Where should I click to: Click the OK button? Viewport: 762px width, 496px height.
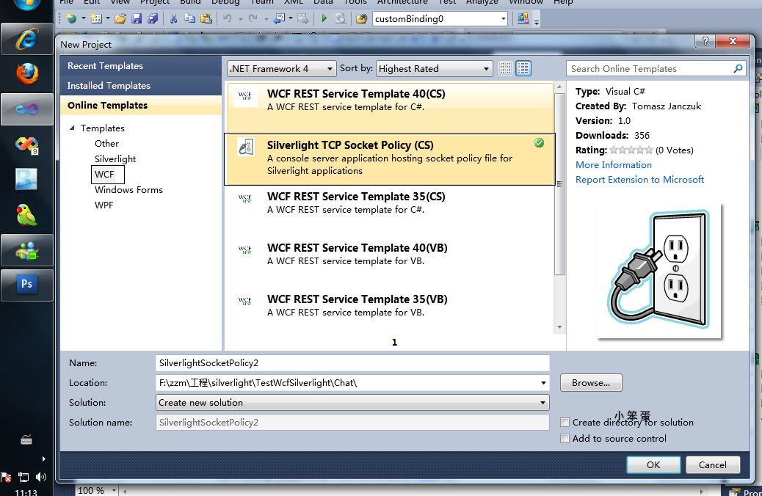[653, 465]
